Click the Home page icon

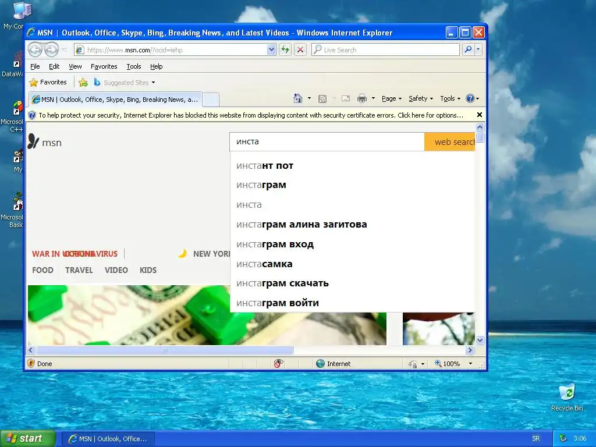(x=298, y=98)
